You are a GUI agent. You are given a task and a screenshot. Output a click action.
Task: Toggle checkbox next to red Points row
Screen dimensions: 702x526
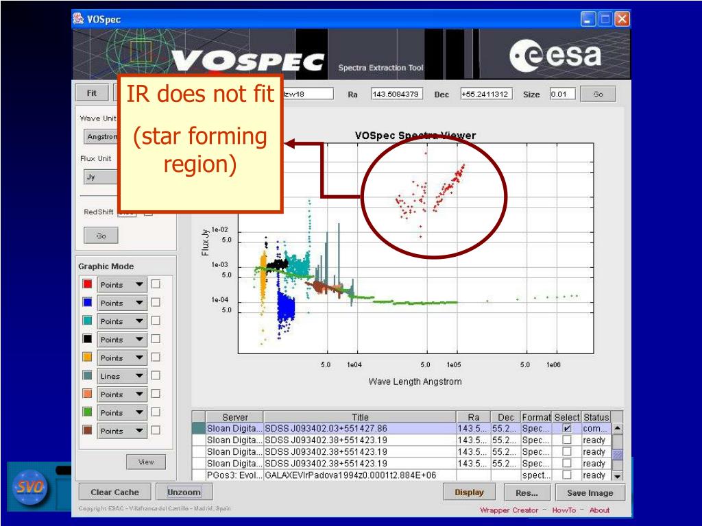[156, 284]
